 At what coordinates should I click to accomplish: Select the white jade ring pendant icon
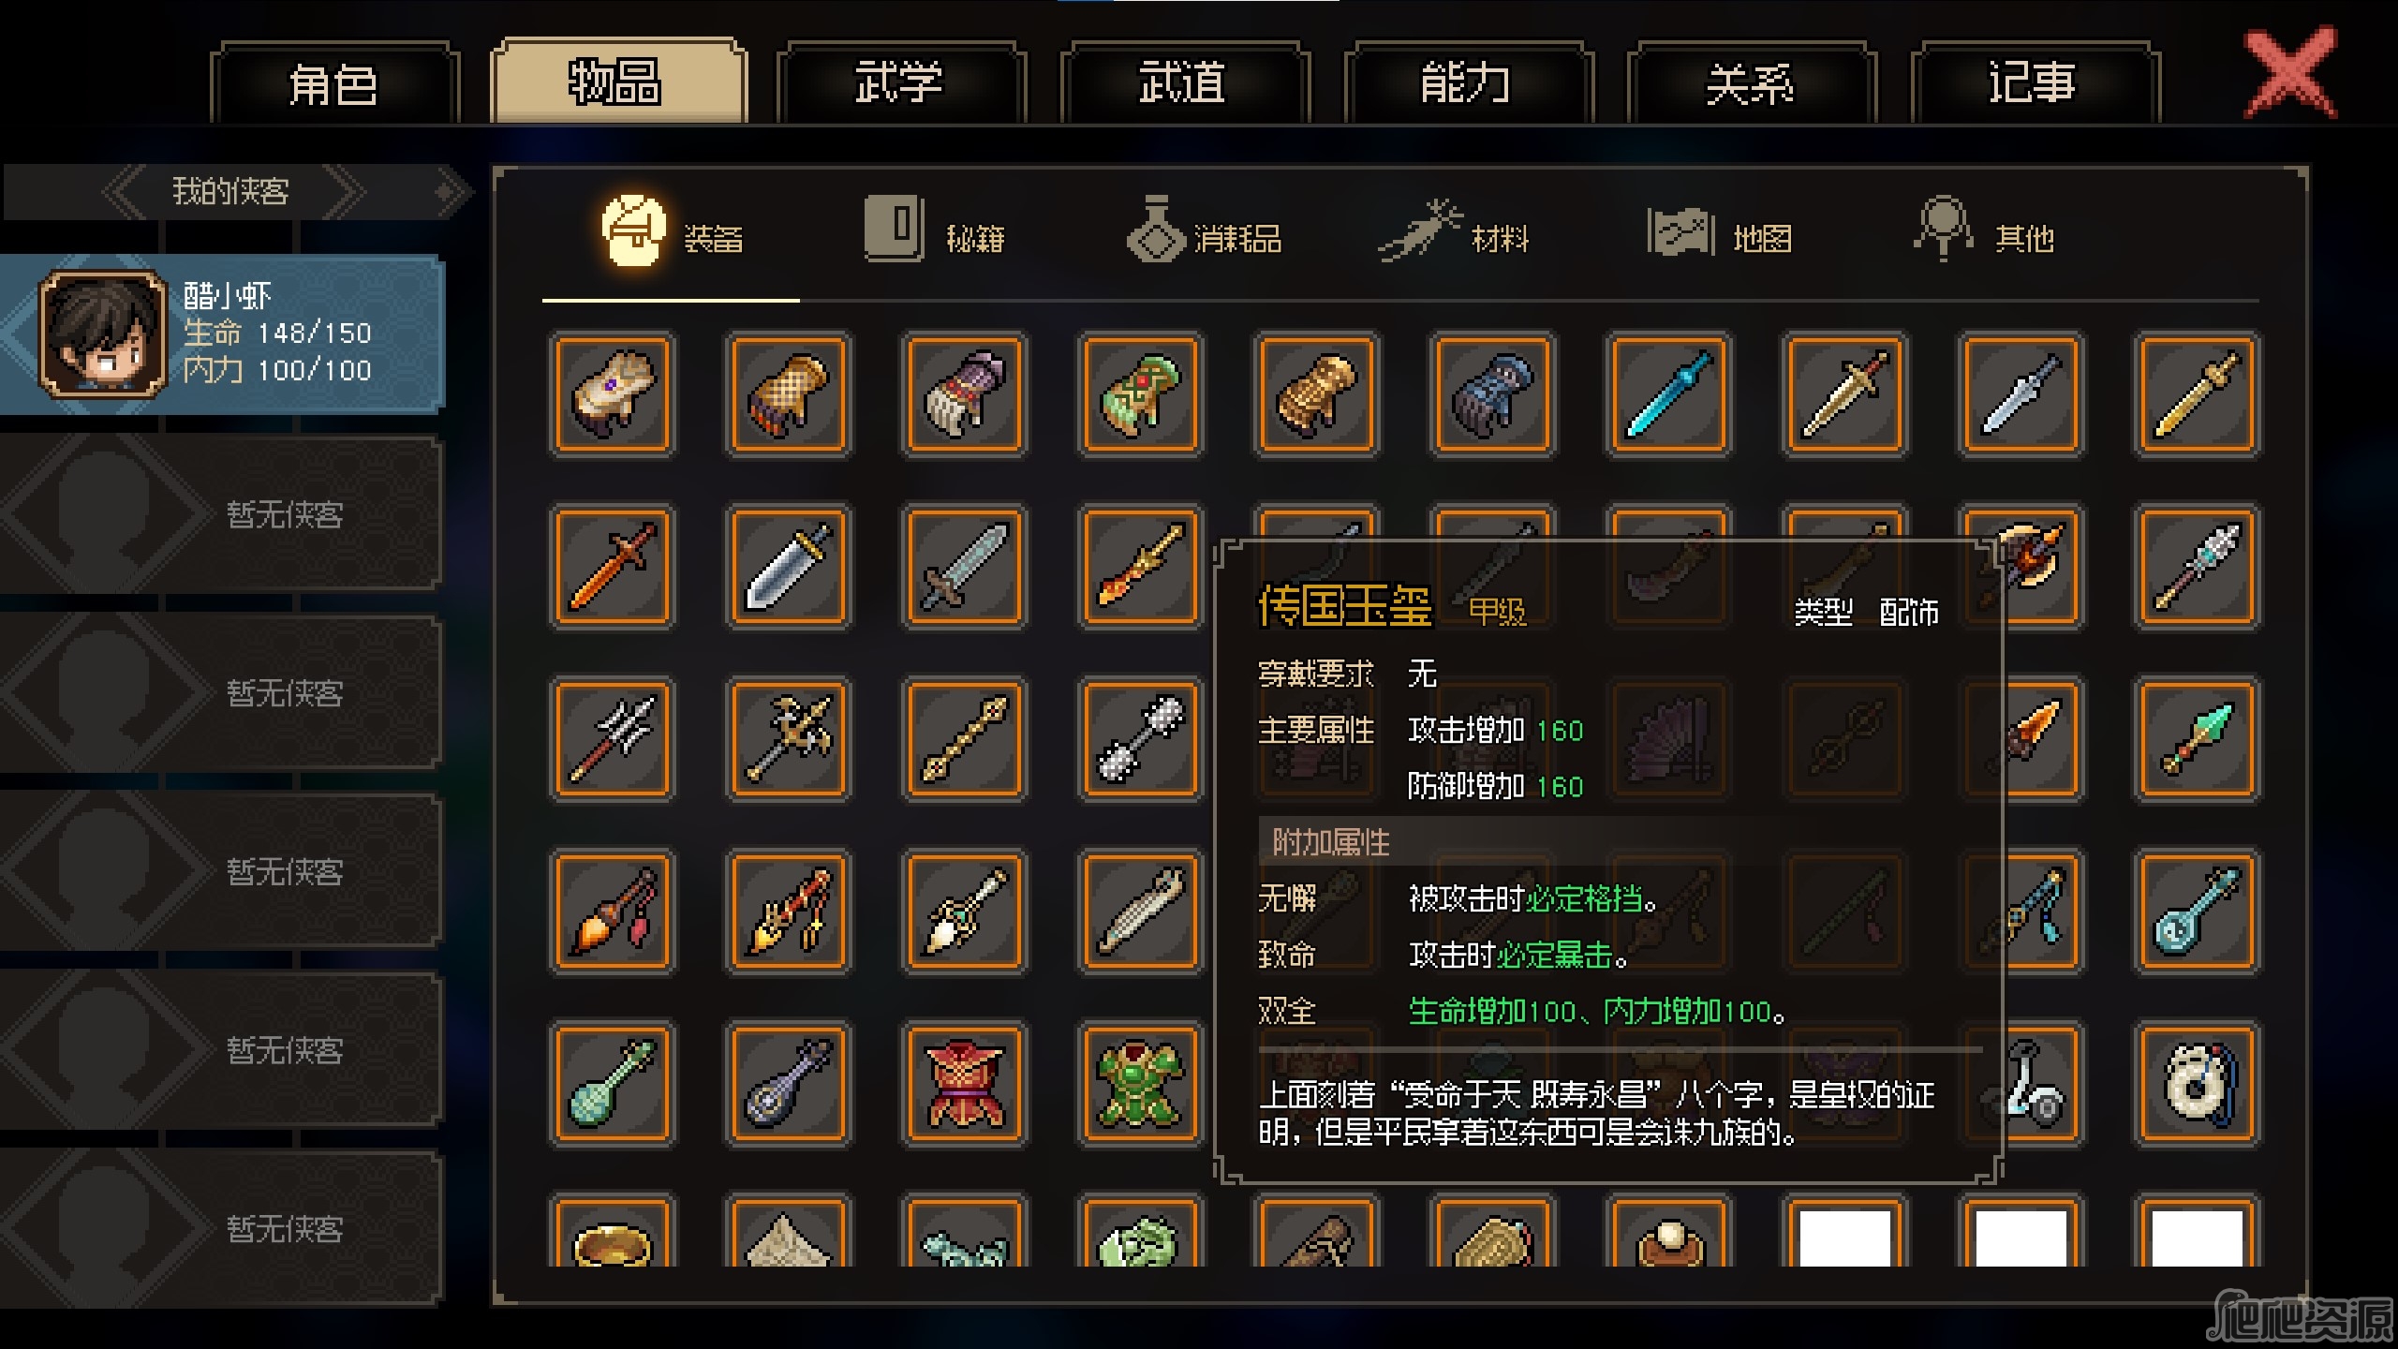click(2197, 1085)
